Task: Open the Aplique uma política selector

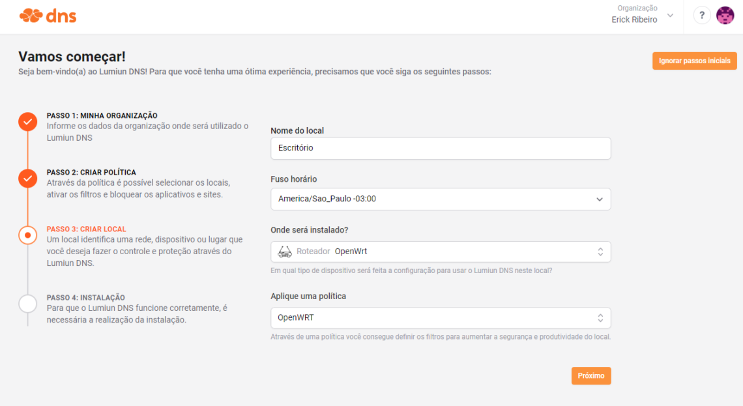Action: (441, 318)
